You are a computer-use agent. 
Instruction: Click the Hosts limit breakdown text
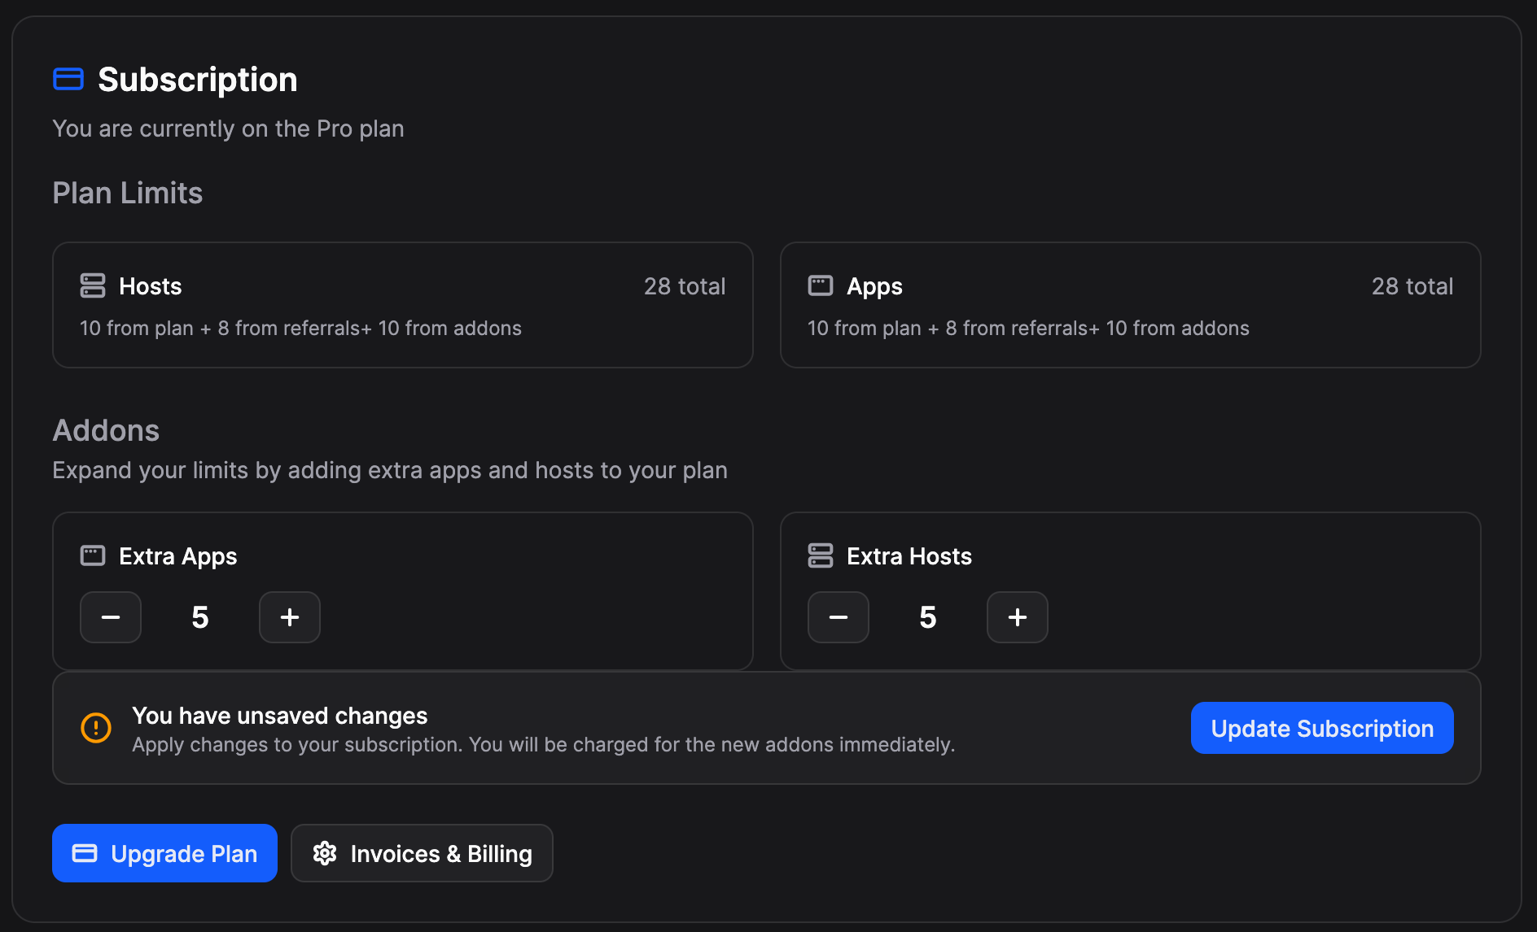(x=300, y=328)
